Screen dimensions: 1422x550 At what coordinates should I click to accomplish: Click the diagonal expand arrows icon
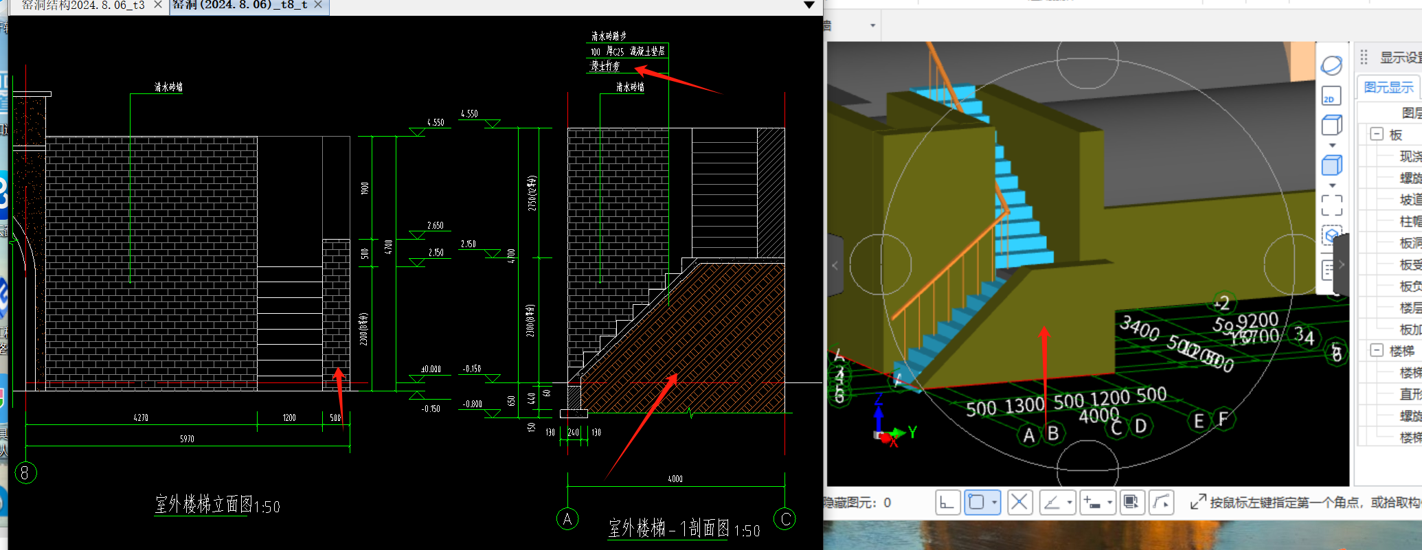point(1197,502)
